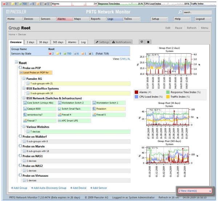The image size is (218, 201).
Task: Expand Probe on NAS2 node
Action: pyautogui.click(x=20, y=165)
